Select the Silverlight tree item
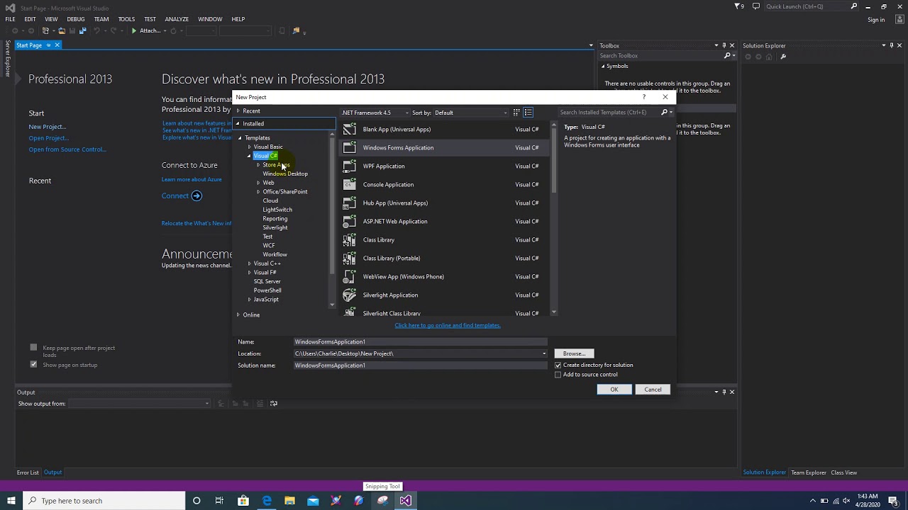 tap(275, 227)
